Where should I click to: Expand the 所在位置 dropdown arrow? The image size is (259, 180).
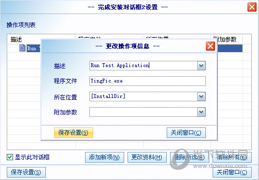point(201,97)
